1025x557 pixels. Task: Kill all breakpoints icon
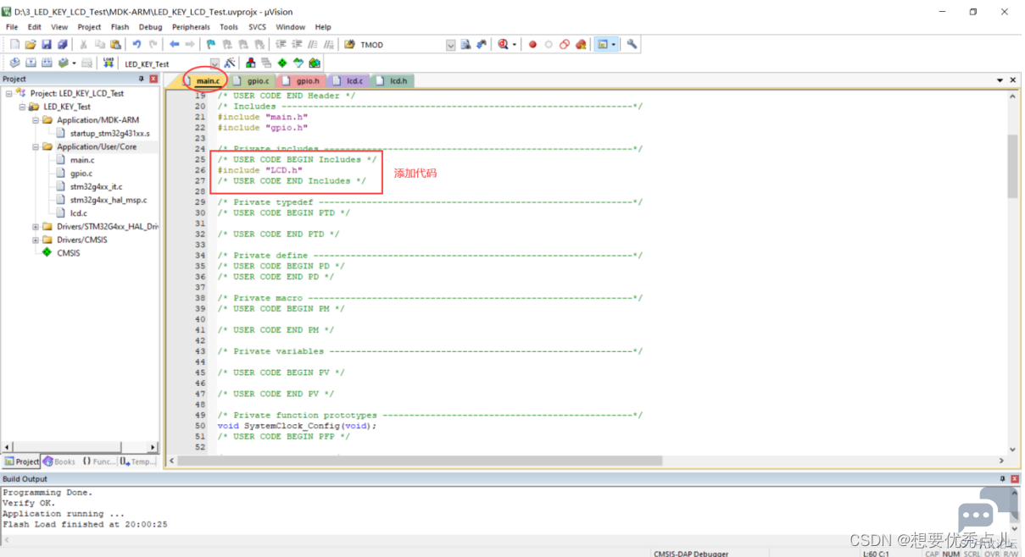tap(580, 45)
